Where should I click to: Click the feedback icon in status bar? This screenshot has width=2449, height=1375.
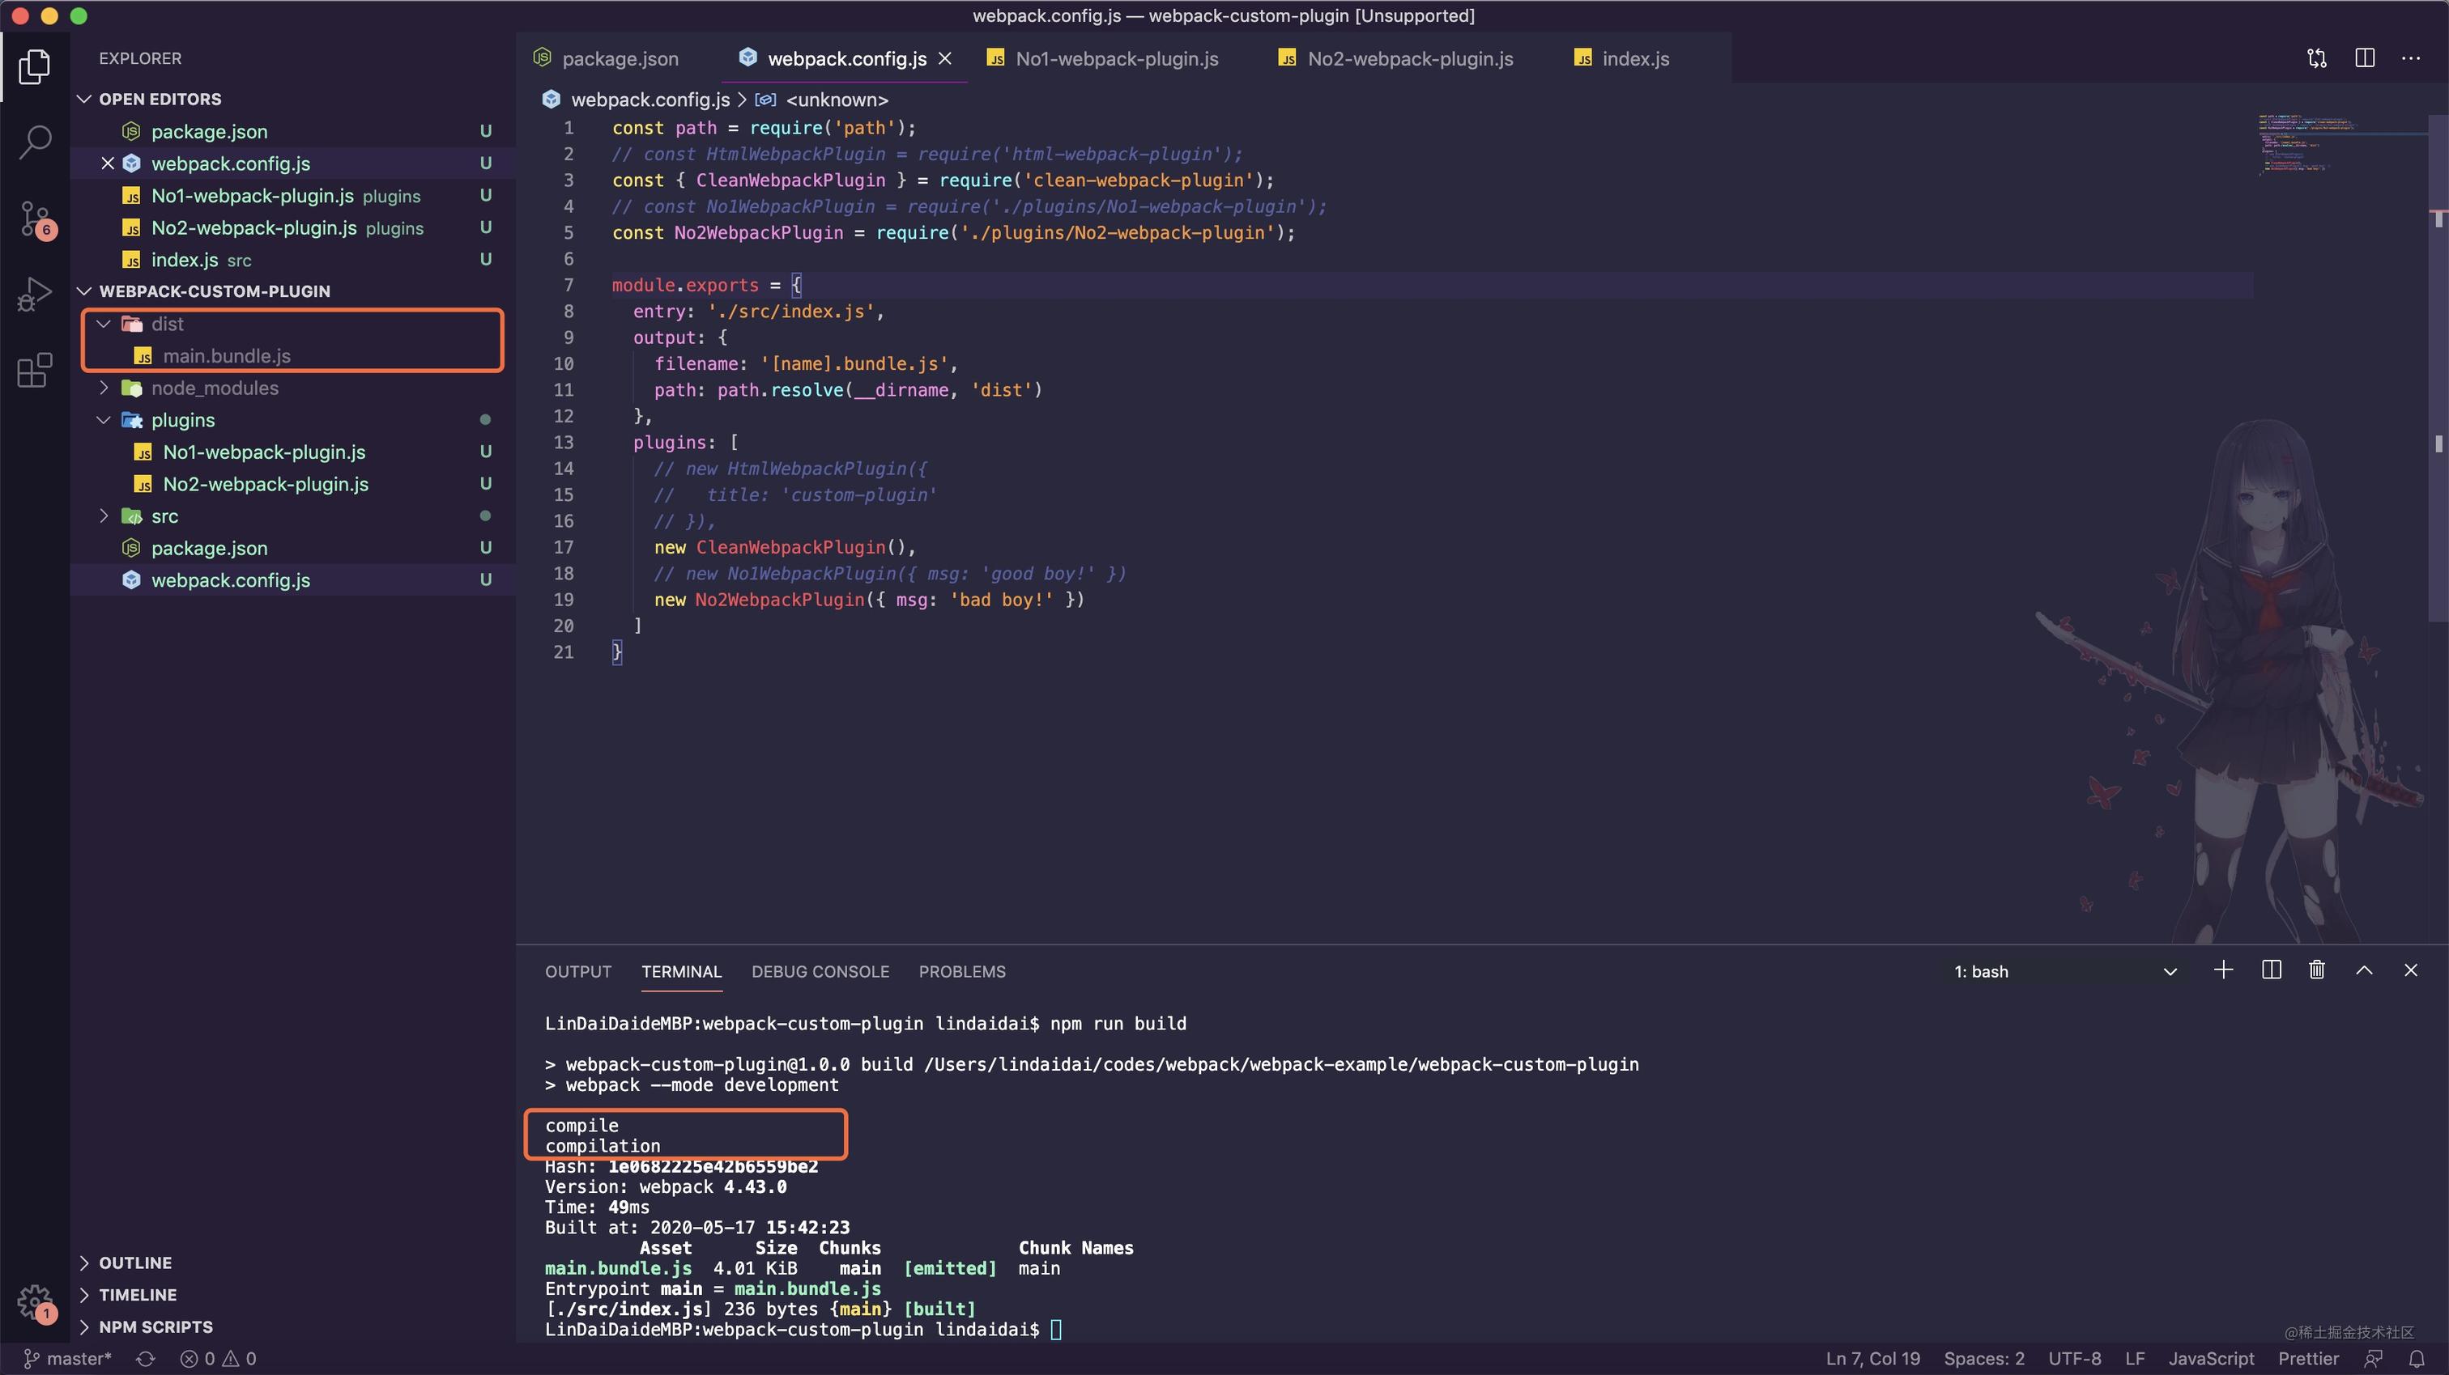(2373, 1359)
